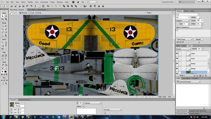
Task: Open the export file format dropdown
Action: [x=183, y=18]
